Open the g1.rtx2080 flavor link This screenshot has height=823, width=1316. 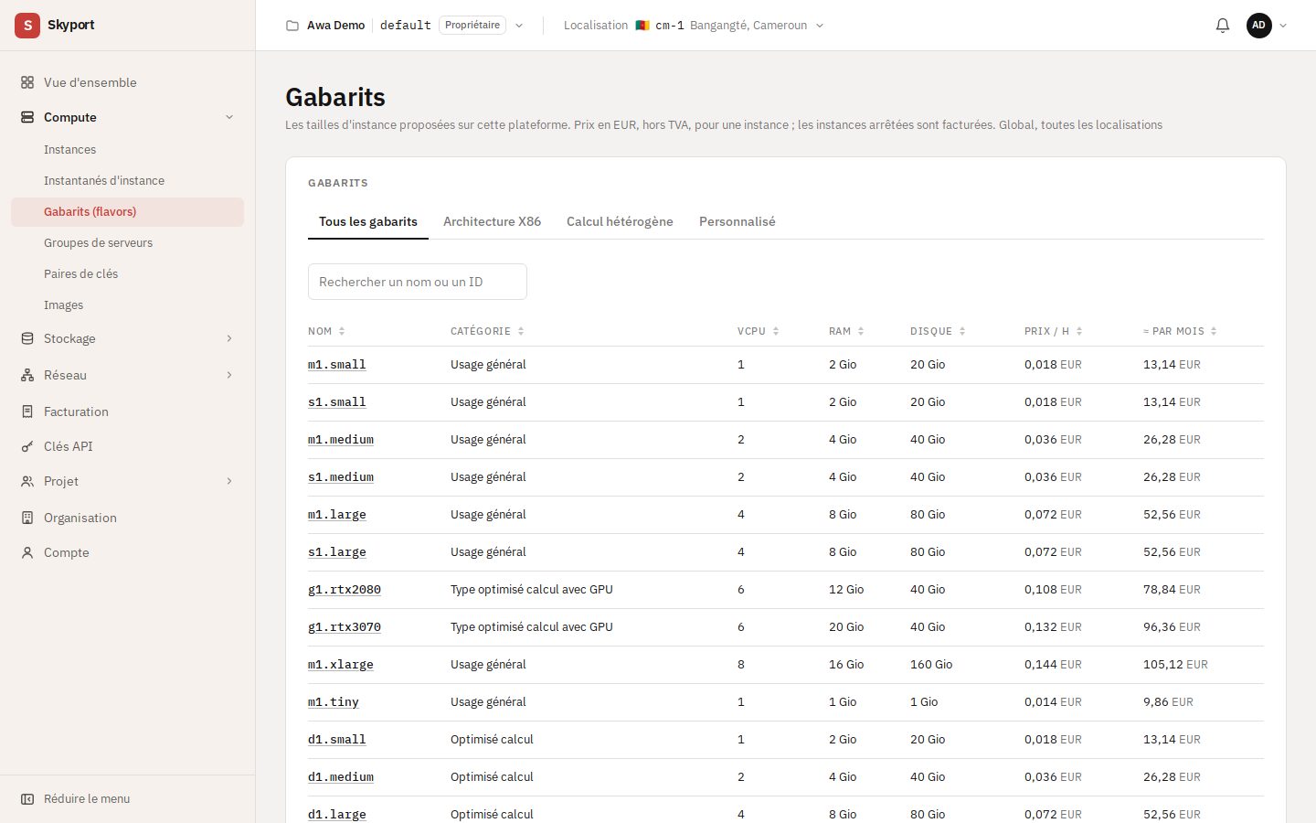(x=345, y=589)
